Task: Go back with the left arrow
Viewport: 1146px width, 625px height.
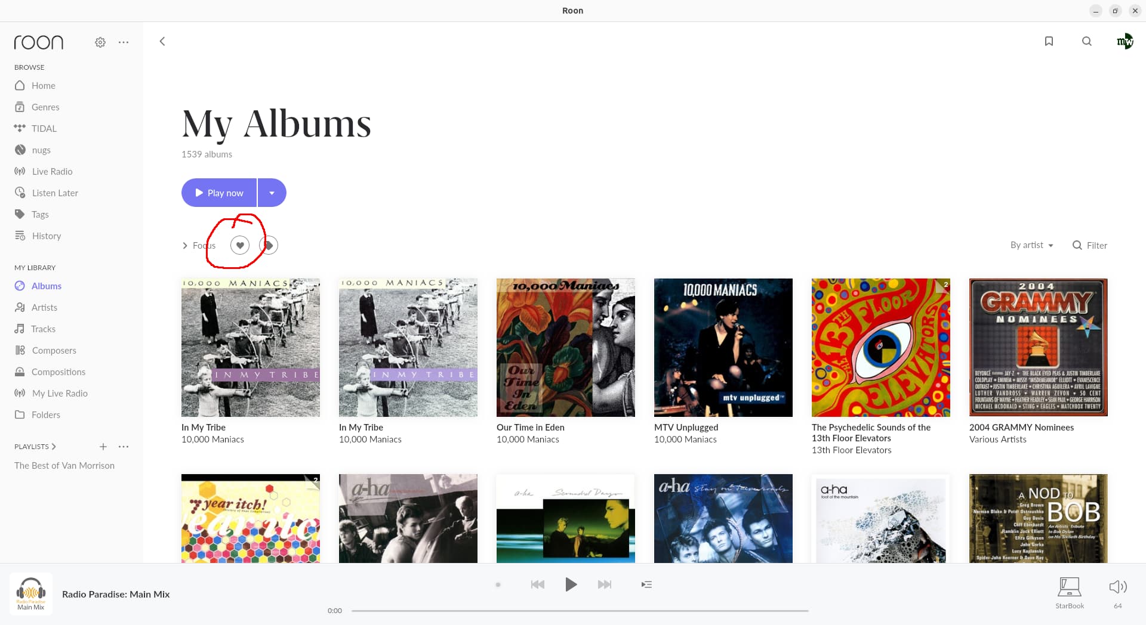Action: click(x=162, y=41)
